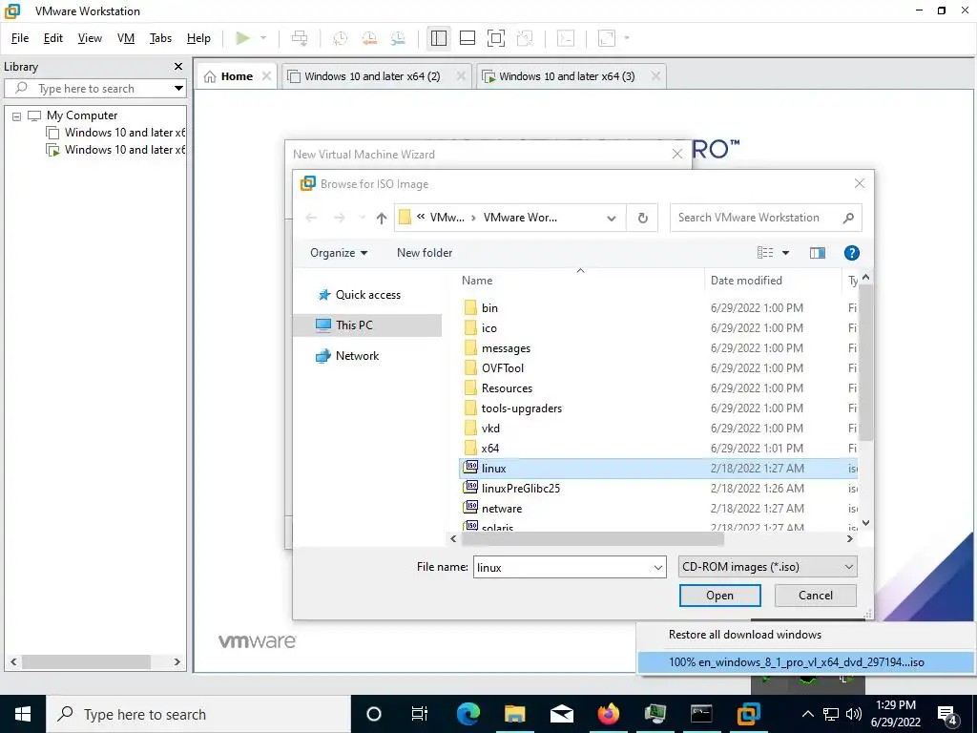Click the Mail taskbar icon
Viewport: 977px width, 733px height.
[561, 714]
